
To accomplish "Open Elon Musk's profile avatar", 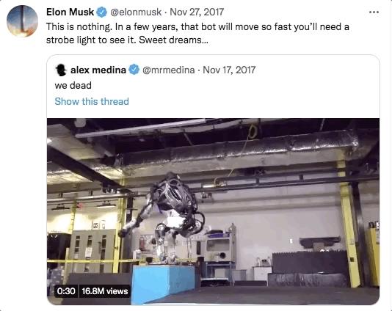I will click(x=22, y=21).
